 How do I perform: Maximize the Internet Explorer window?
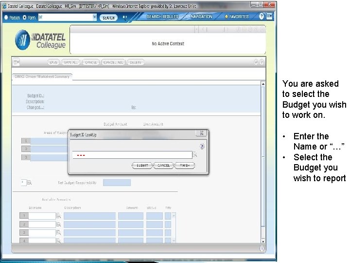(x=261, y=4)
